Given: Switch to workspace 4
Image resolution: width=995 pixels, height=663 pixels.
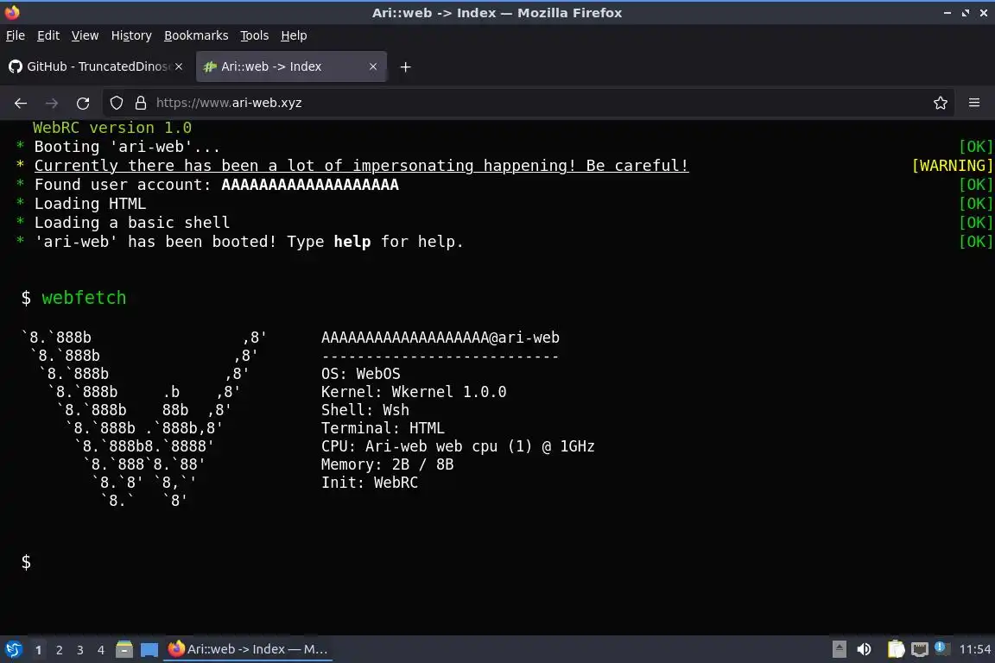Looking at the screenshot, I should pyautogui.click(x=101, y=650).
